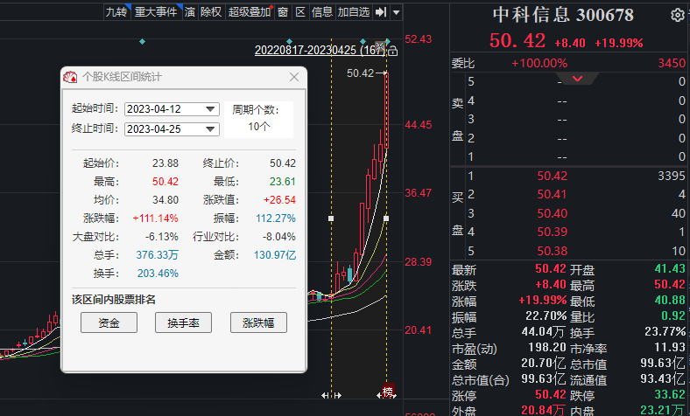The width and height of the screenshot is (690, 416).
Task: Close the 个股K线区间统计 dialog
Action: [x=294, y=77]
